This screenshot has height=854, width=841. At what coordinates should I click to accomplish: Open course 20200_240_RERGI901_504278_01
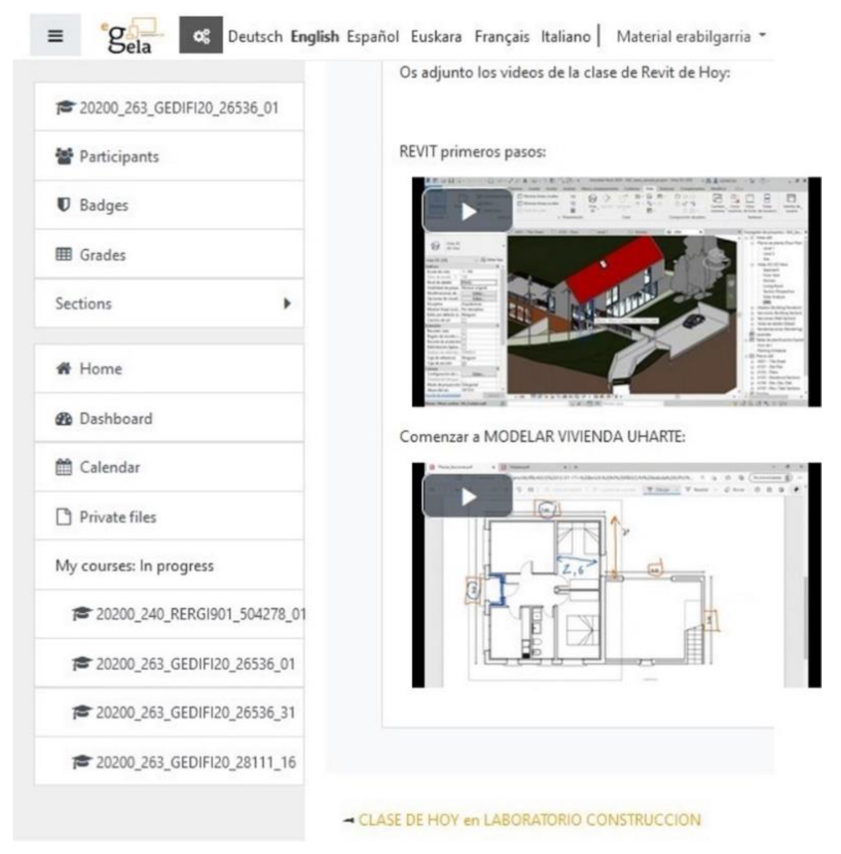tap(201, 614)
